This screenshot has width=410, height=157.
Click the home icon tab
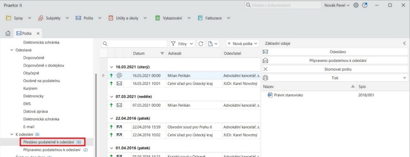[x=7, y=34]
